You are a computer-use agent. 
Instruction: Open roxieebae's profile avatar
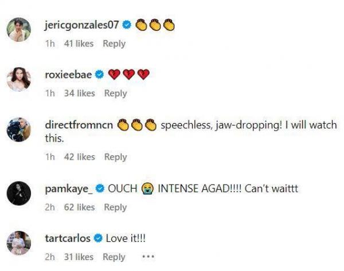pos(18,79)
